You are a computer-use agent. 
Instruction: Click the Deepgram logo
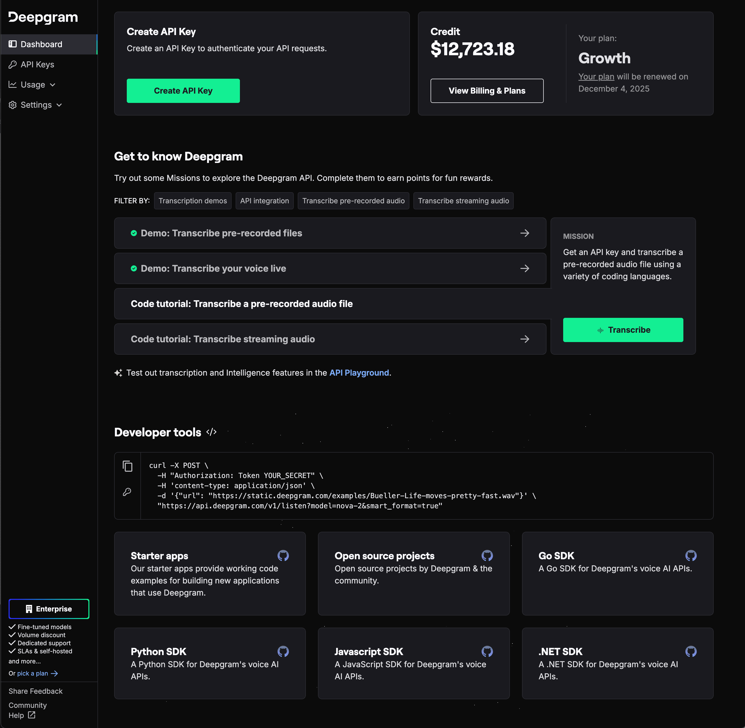[43, 18]
